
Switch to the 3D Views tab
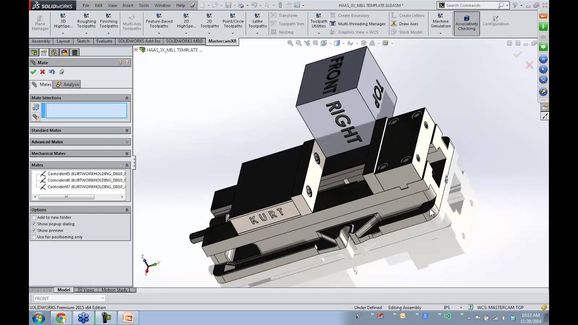coord(86,290)
